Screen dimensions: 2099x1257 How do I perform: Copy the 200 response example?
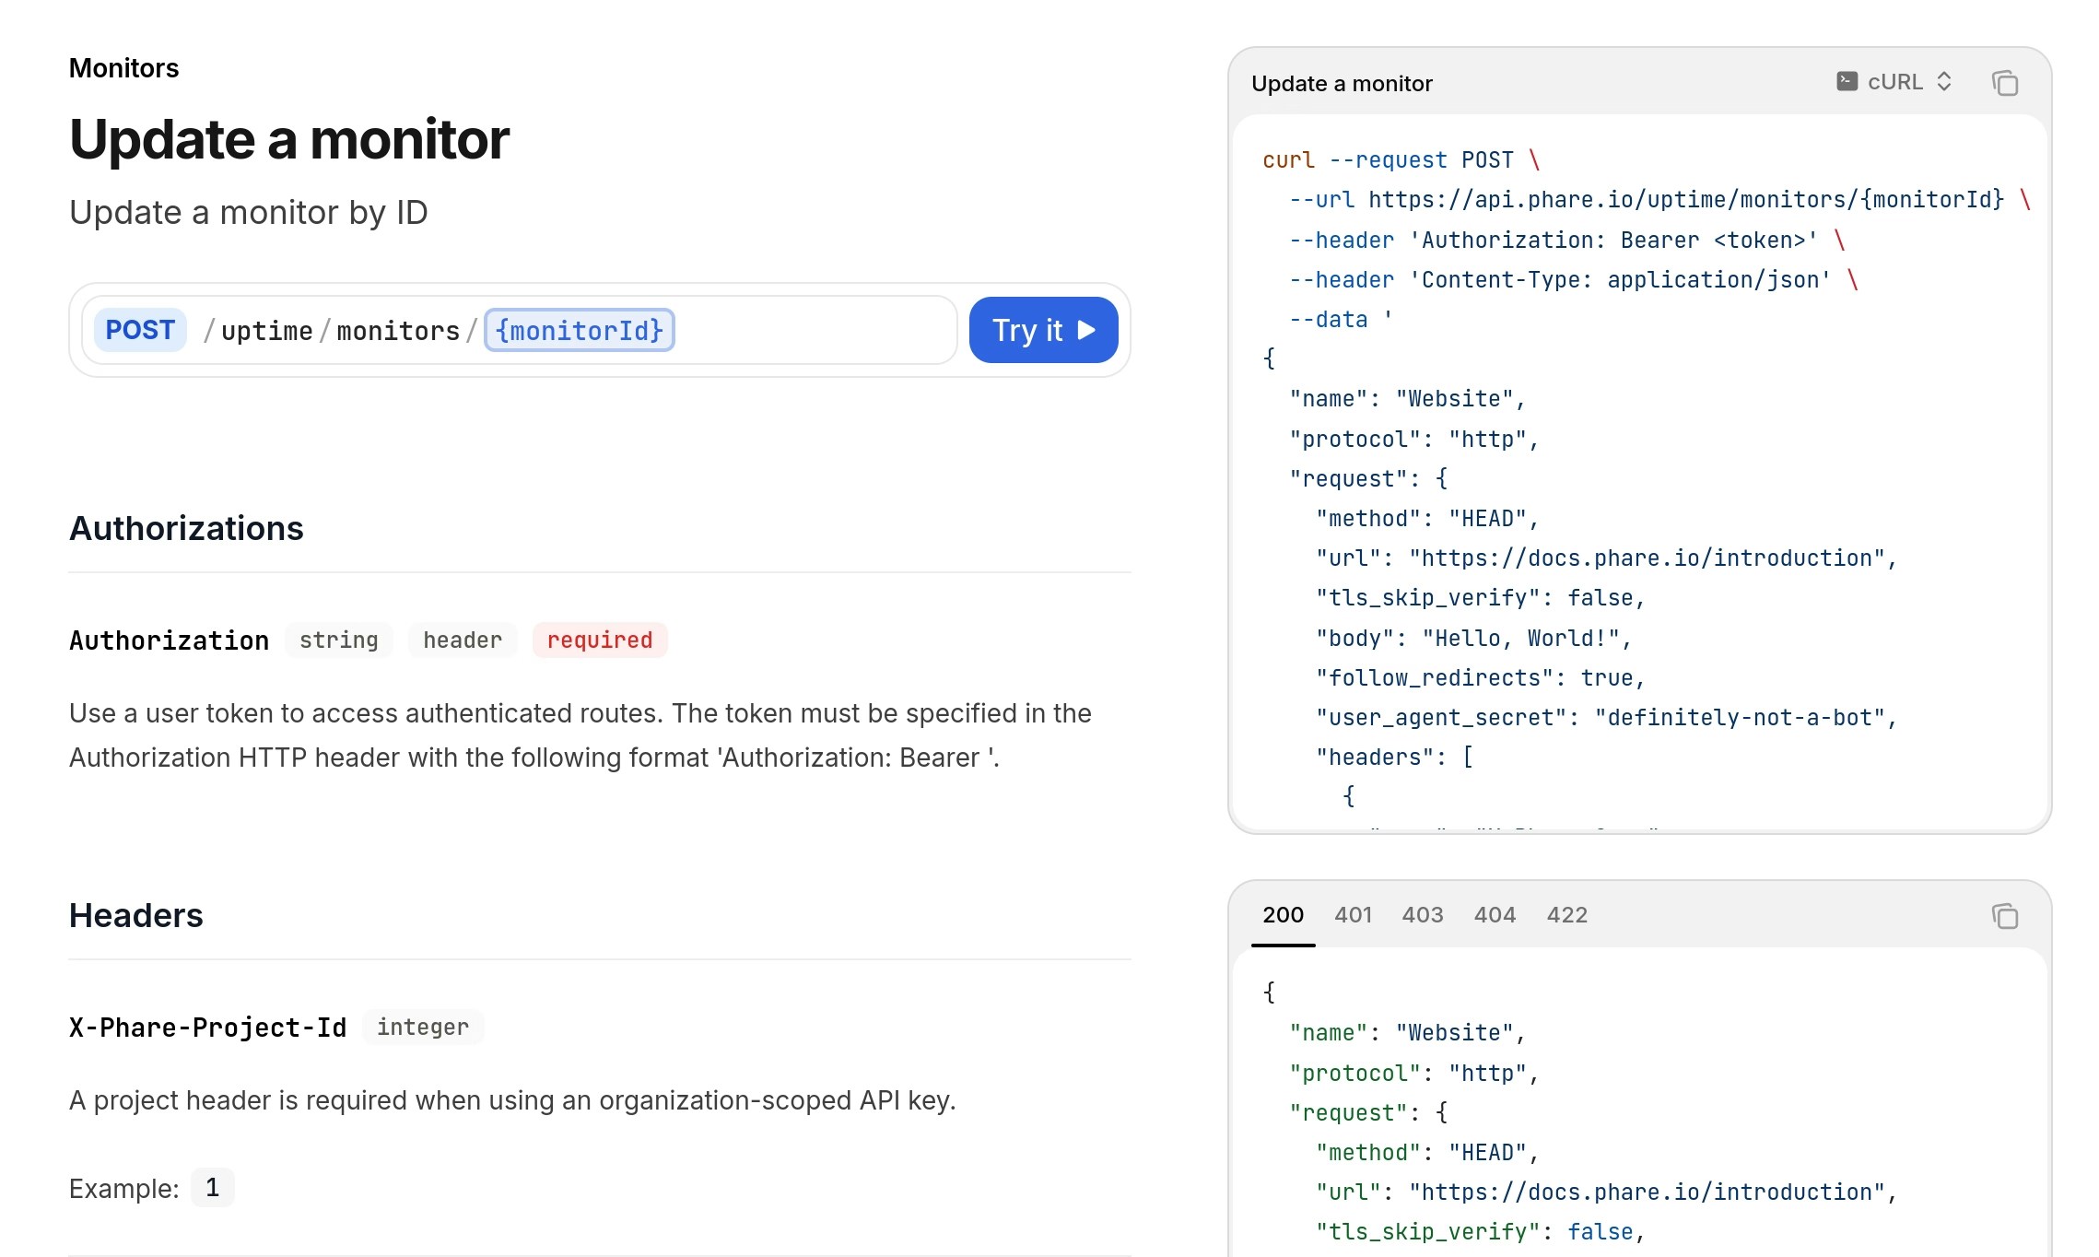(2006, 915)
